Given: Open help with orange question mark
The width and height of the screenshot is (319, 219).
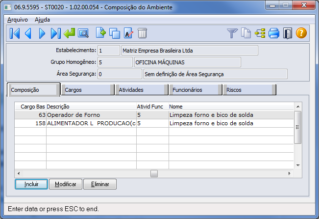Looking at the screenshot, I should [301, 33].
